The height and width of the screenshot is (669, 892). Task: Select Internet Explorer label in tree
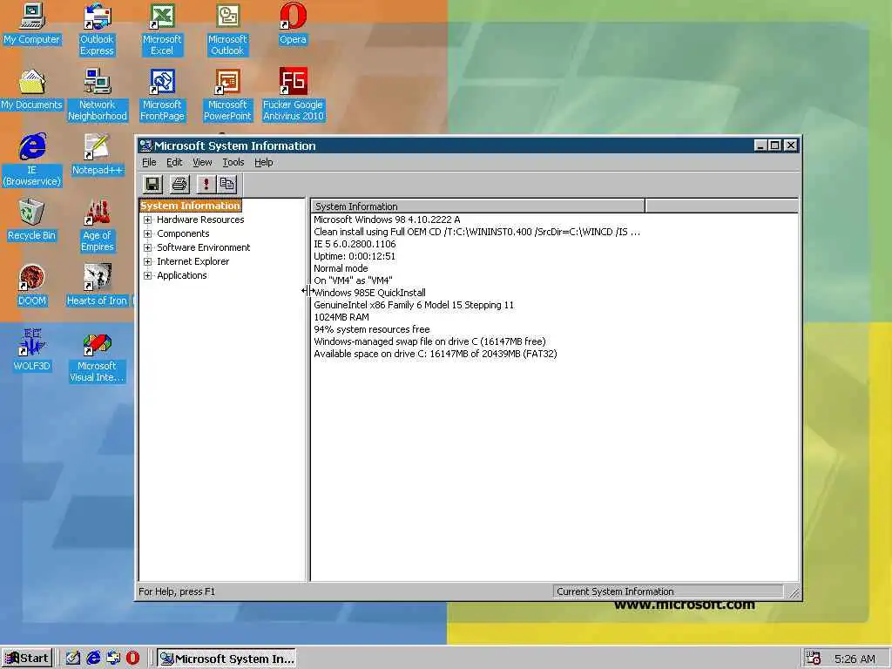pos(193,261)
